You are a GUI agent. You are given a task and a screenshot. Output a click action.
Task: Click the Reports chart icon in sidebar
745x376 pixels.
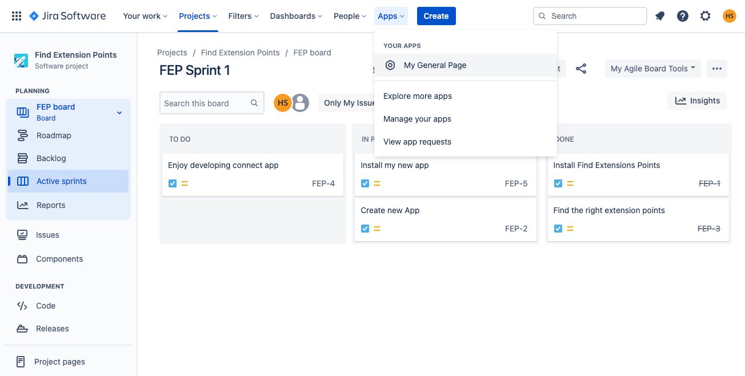[x=23, y=205]
